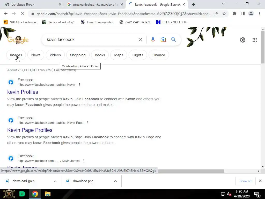Open File Explorer from taskbar

[x=48, y=194]
